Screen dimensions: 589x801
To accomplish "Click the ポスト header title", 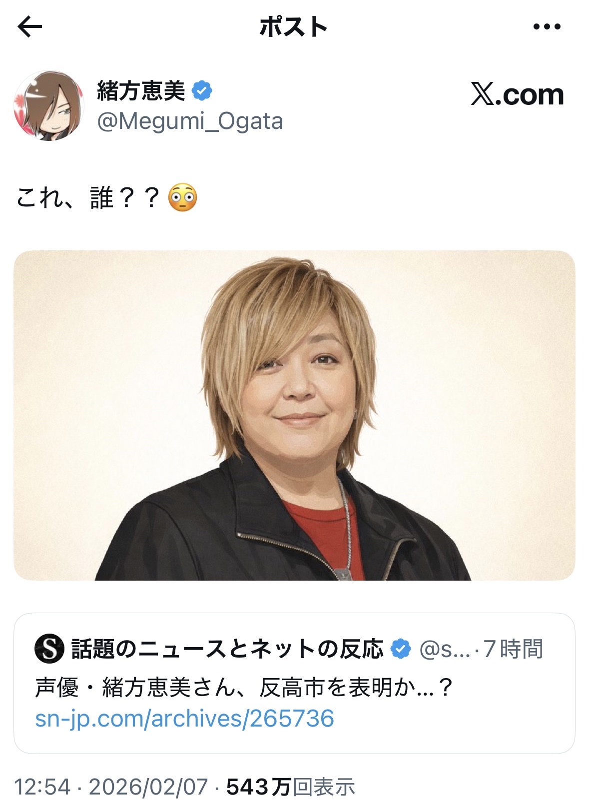I will pyautogui.click(x=294, y=27).
